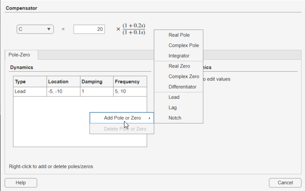Image resolution: width=305 pixels, height=191 pixels.
Task: Open the compensator C dropdown
Action: pyautogui.click(x=35, y=29)
